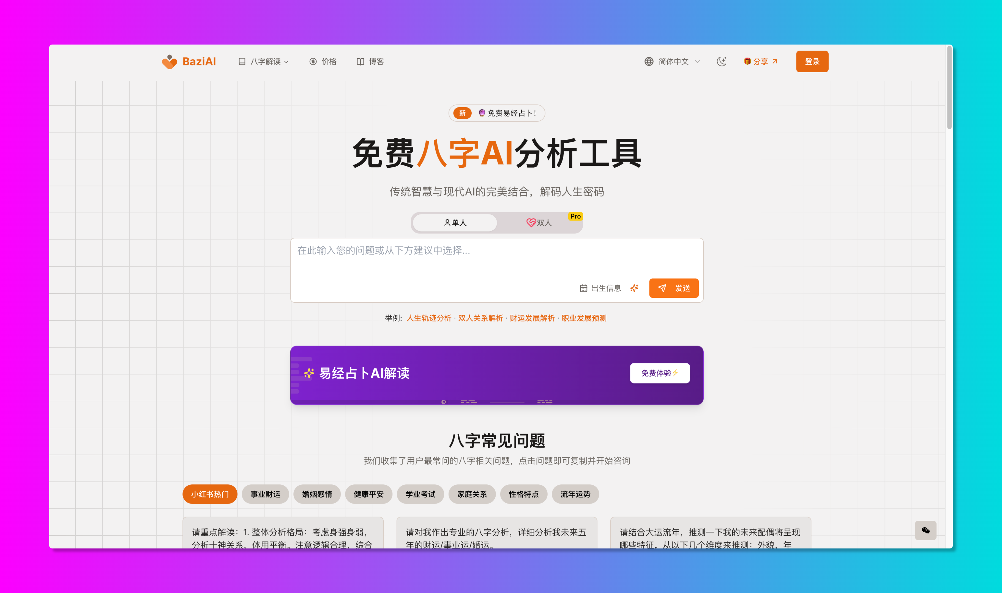Select the 小红书热门 category tab
Viewport: 1002px width, 593px height.
[x=210, y=494]
